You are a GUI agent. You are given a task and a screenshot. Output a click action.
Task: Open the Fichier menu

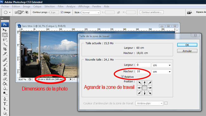click(x=5, y=6)
